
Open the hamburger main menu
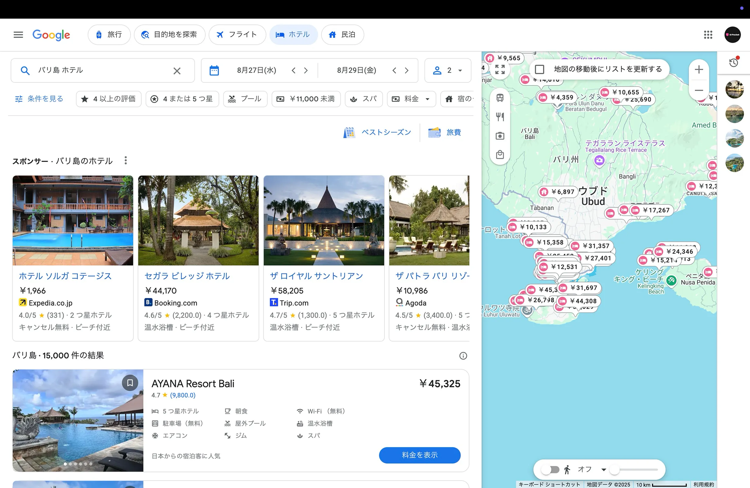click(18, 35)
